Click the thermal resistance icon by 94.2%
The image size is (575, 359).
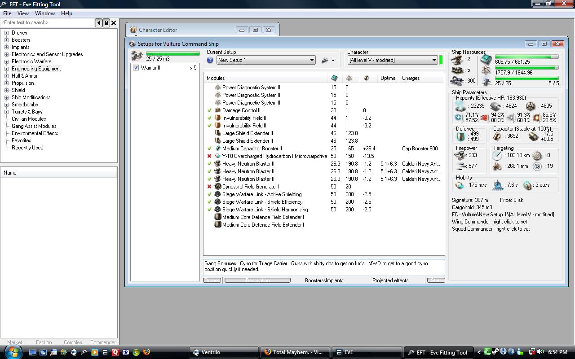tap(484, 118)
